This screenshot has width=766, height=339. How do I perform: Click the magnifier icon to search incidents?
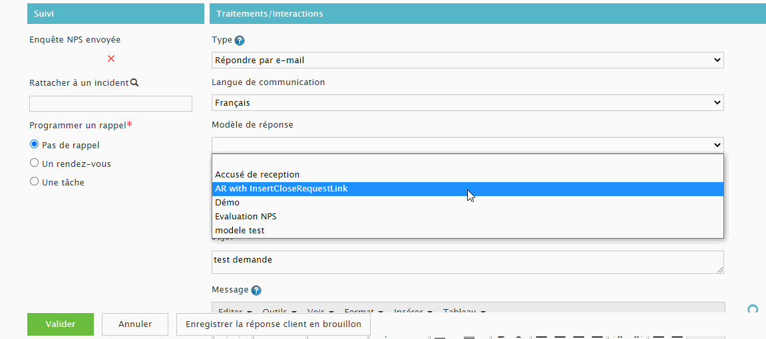[x=134, y=82]
